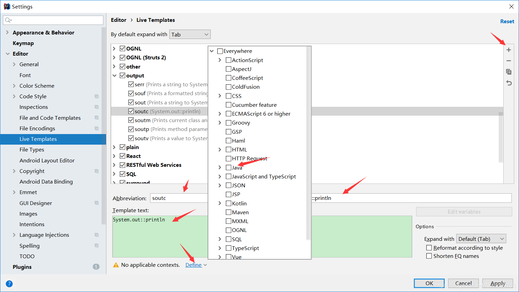The image size is (519, 292).
Task: Click project-level icon beside File and Code Templates
Action: coord(96,118)
